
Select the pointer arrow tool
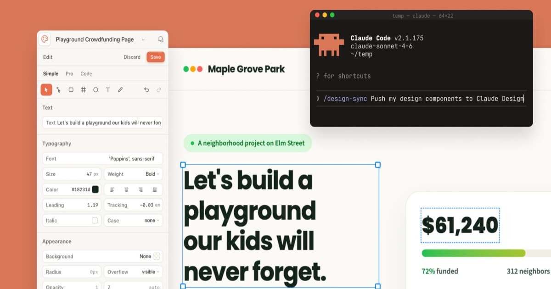[46, 90]
